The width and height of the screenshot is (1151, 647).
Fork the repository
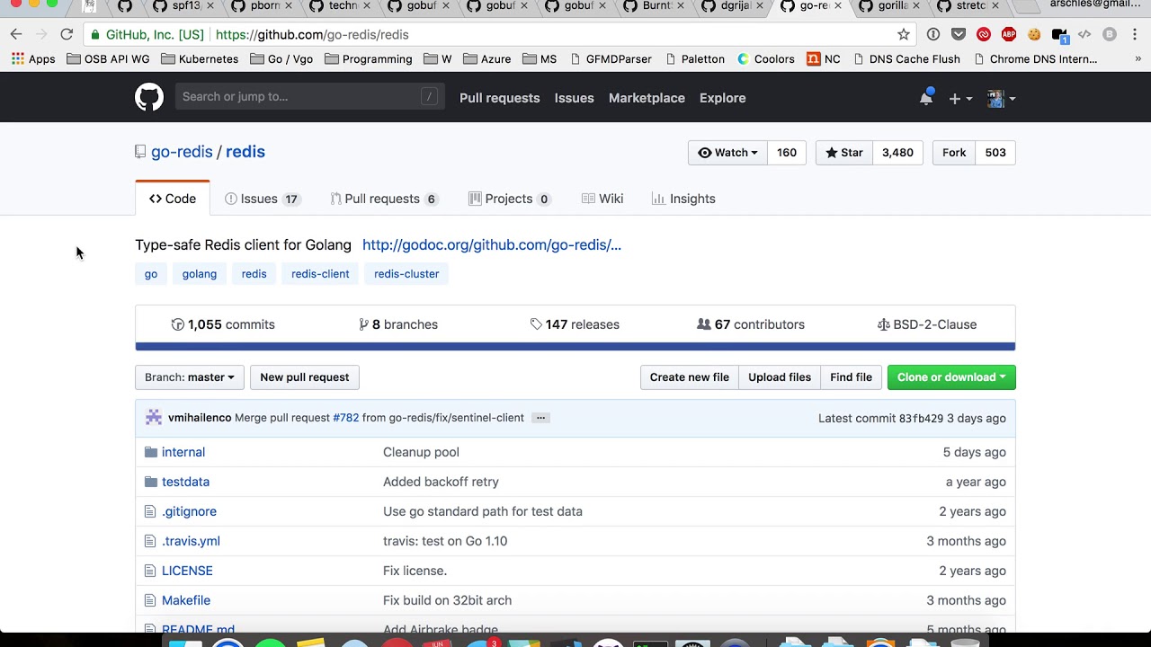[x=954, y=153]
